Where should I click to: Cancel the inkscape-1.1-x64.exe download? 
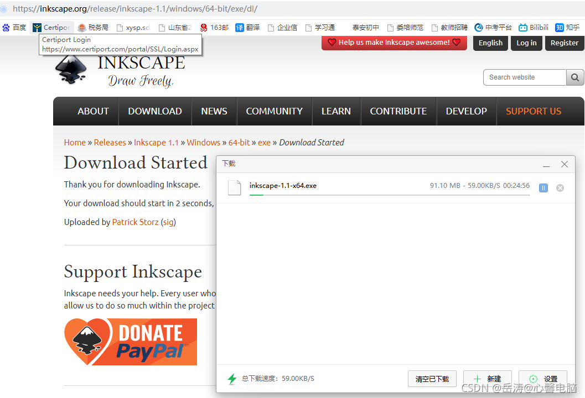click(x=560, y=188)
